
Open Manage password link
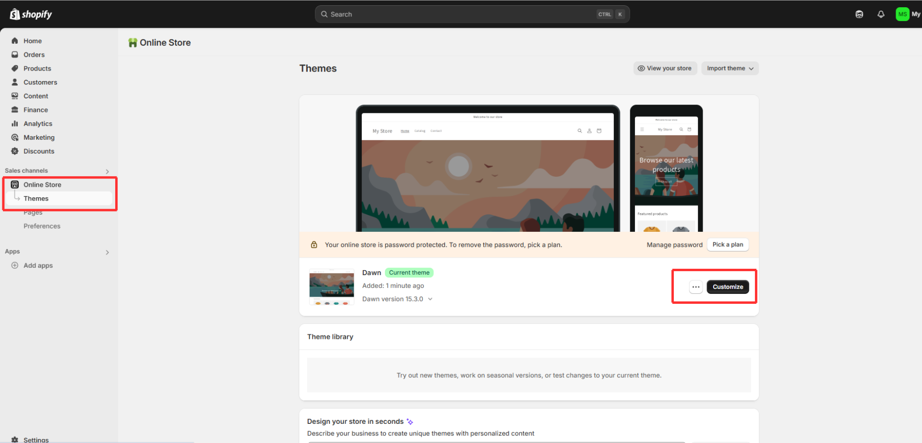point(674,244)
